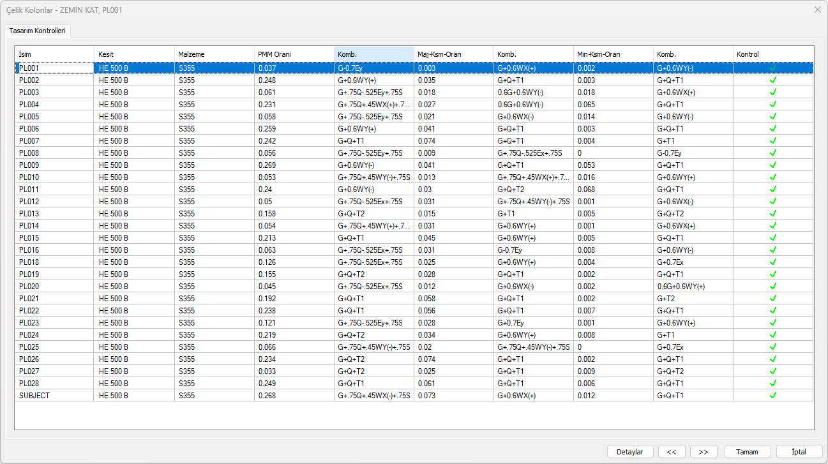Select the PL008 row name
Image resolution: width=828 pixels, height=464 pixels.
point(54,153)
